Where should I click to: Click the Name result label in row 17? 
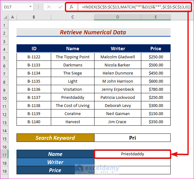tap(56, 154)
